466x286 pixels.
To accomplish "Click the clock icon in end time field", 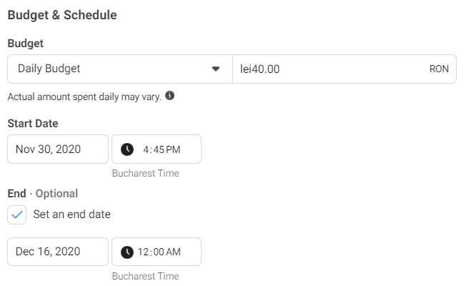I will coord(127,252).
